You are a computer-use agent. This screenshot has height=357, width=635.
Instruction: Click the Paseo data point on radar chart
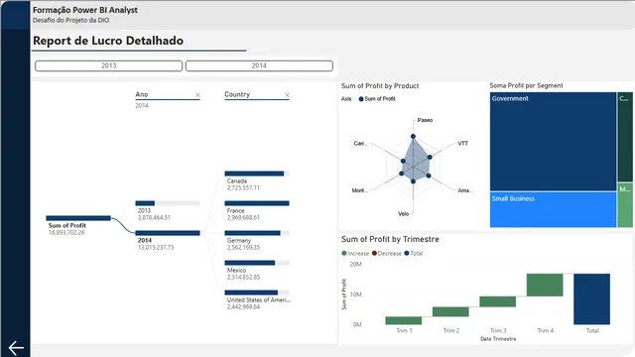tap(413, 137)
